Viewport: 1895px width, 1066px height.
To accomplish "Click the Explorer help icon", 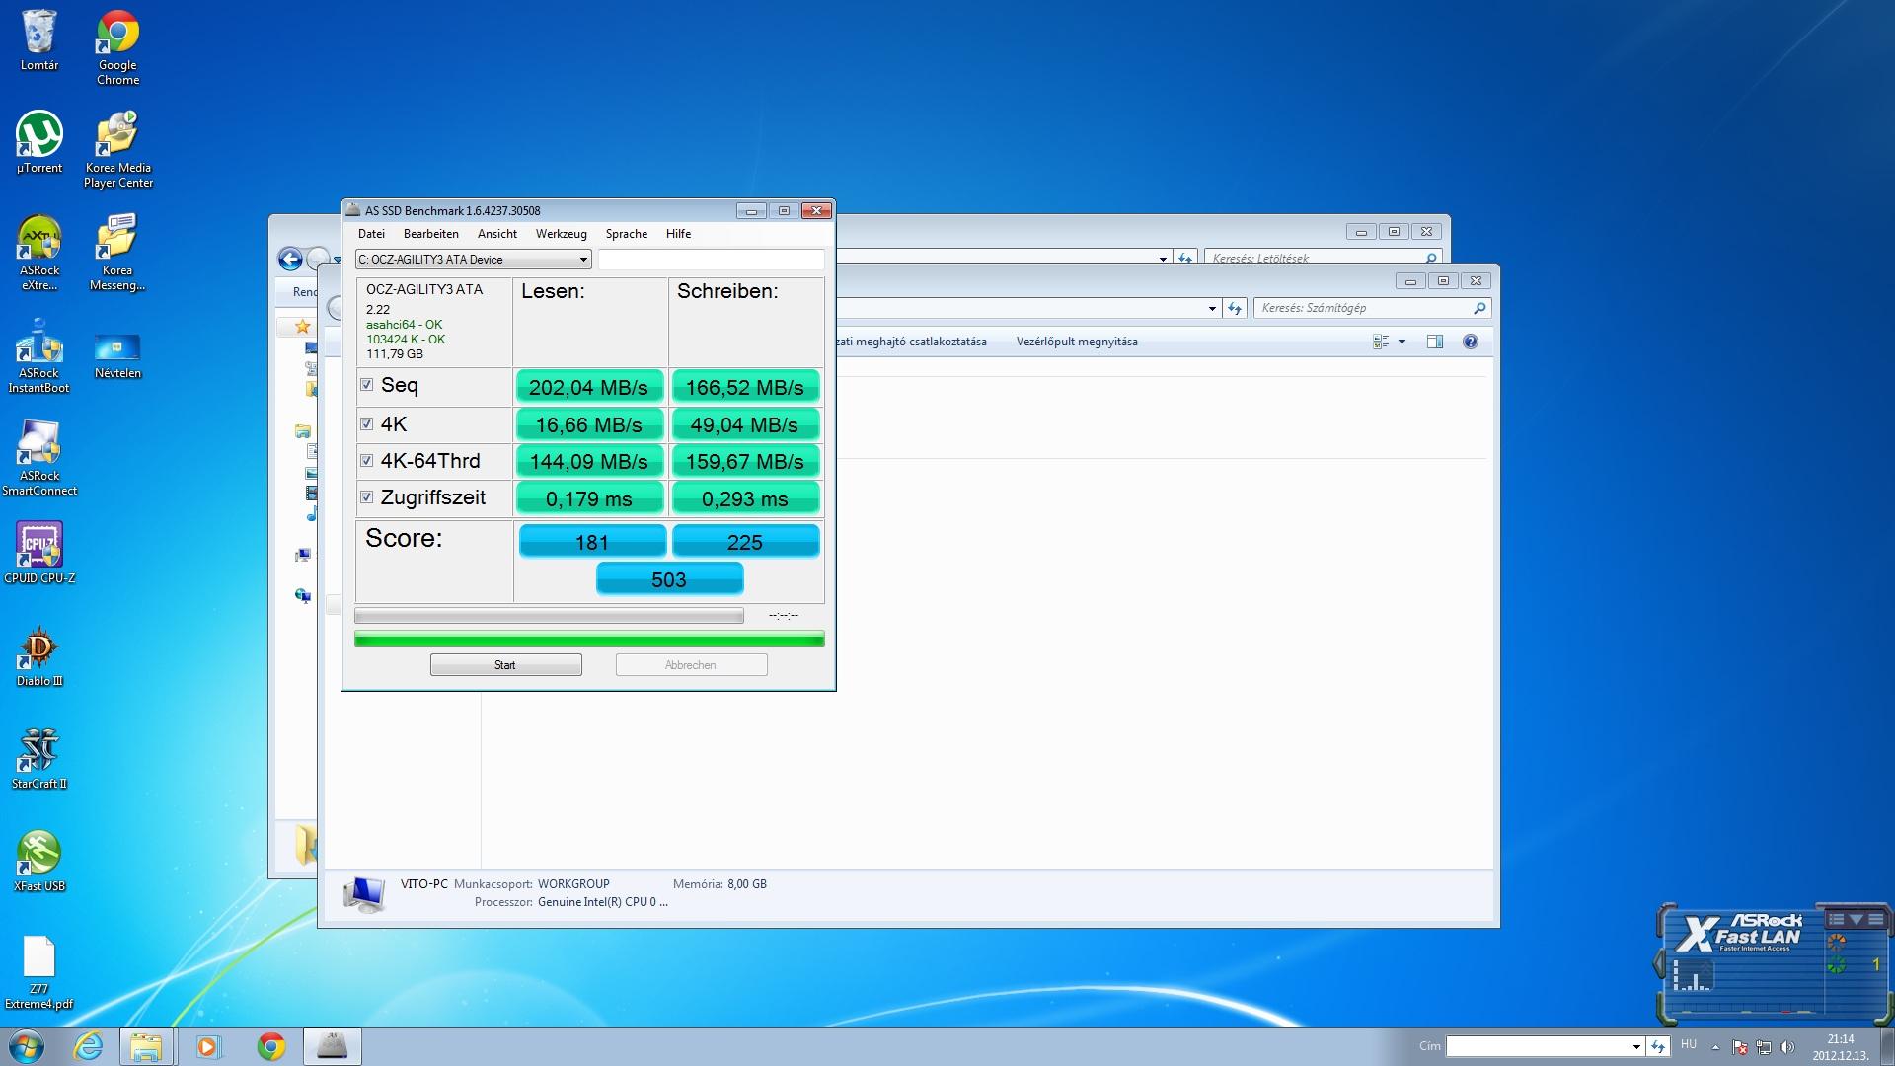I will point(1471,342).
